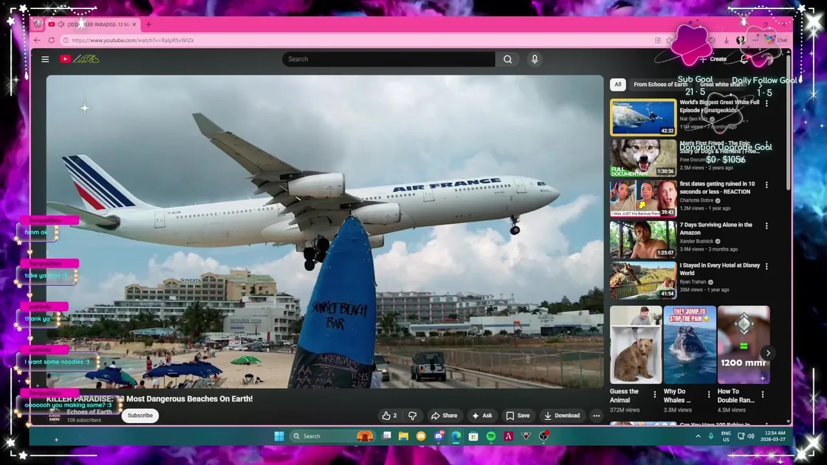Launch Spotify from the taskbar
Viewport: 827px width, 465px height.
[x=491, y=436]
